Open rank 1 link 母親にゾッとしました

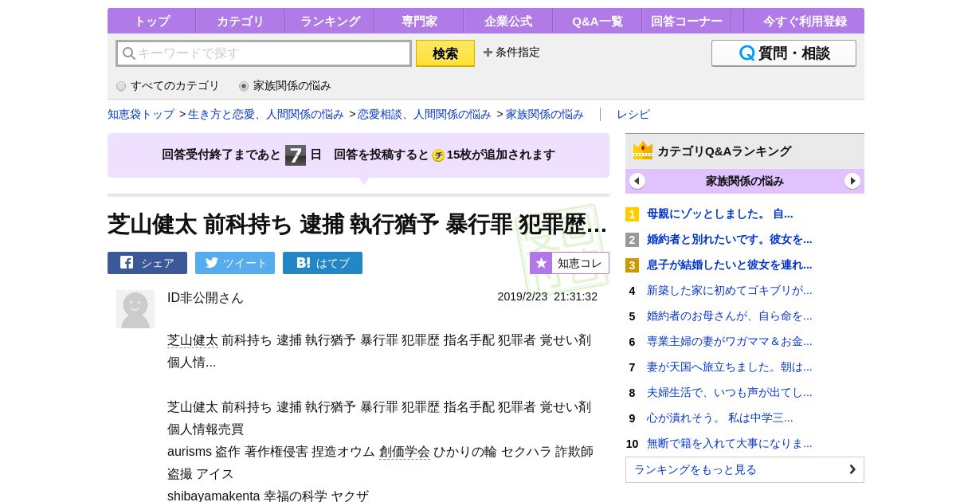(x=719, y=214)
